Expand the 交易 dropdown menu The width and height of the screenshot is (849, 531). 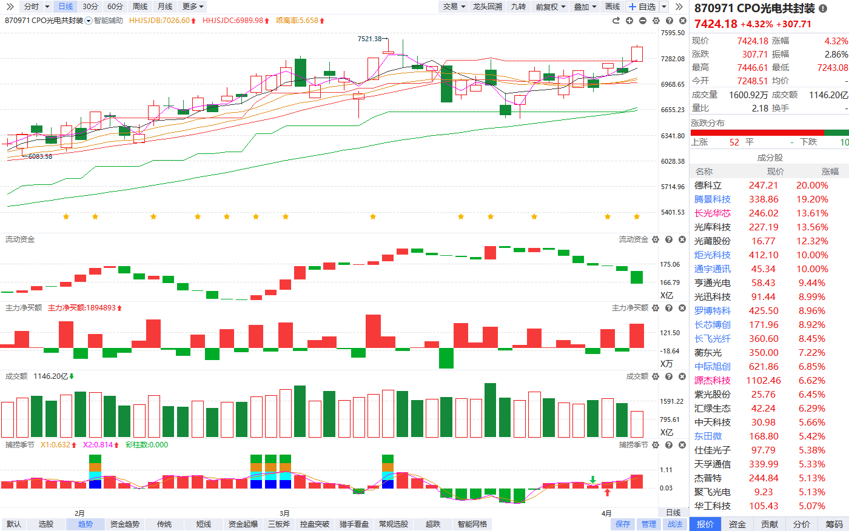coord(454,7)
